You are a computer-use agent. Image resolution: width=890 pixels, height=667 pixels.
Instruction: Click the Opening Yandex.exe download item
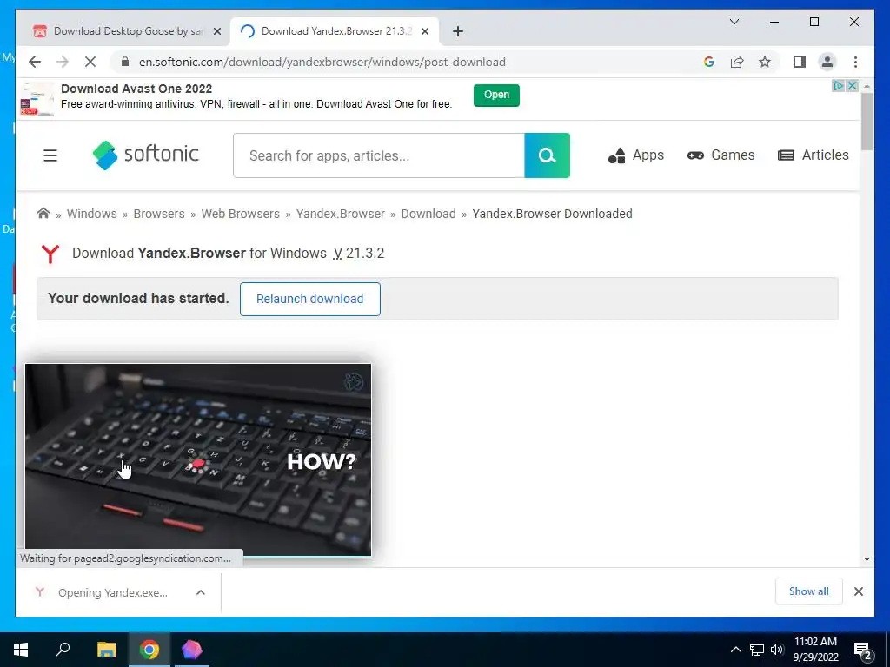[x=112, y=592]
